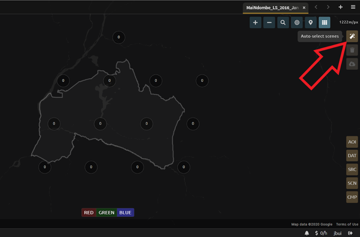This screenshot has width=360, height=237.
Task: Click the zoom out minus button
Action: click(269, 23)
